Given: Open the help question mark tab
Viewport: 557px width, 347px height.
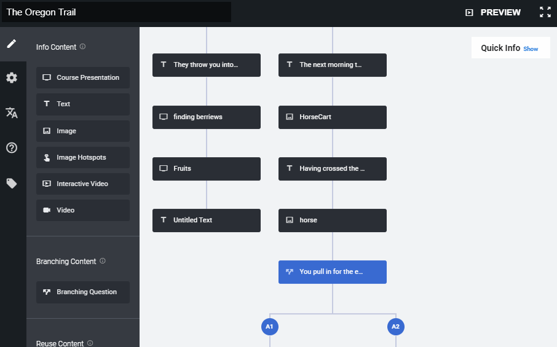Looking at the screenshot, I should click(12, 147).
